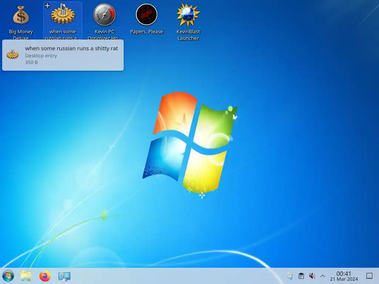This screenshot has width=379, height=284.
Task: Click the muted volume tray icon
Action: coord(312,276)
